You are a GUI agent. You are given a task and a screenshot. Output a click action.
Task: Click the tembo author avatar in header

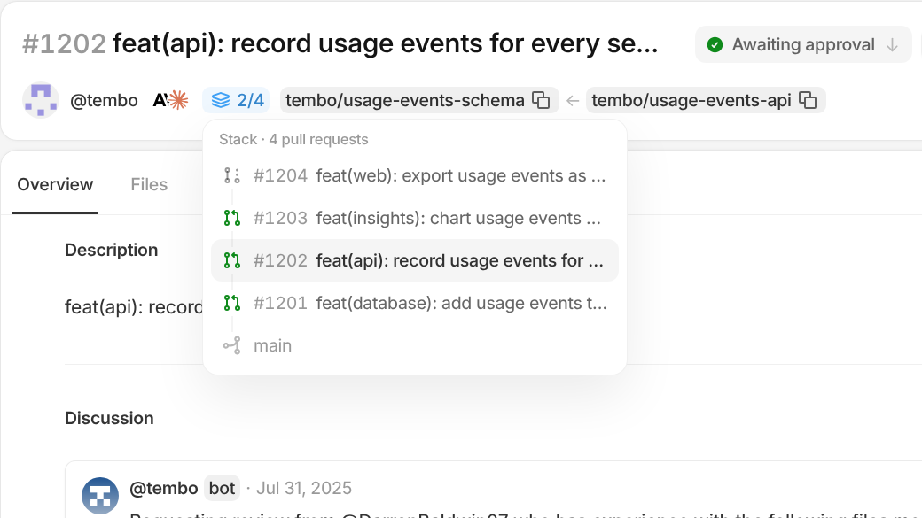(x=41, y=100)
